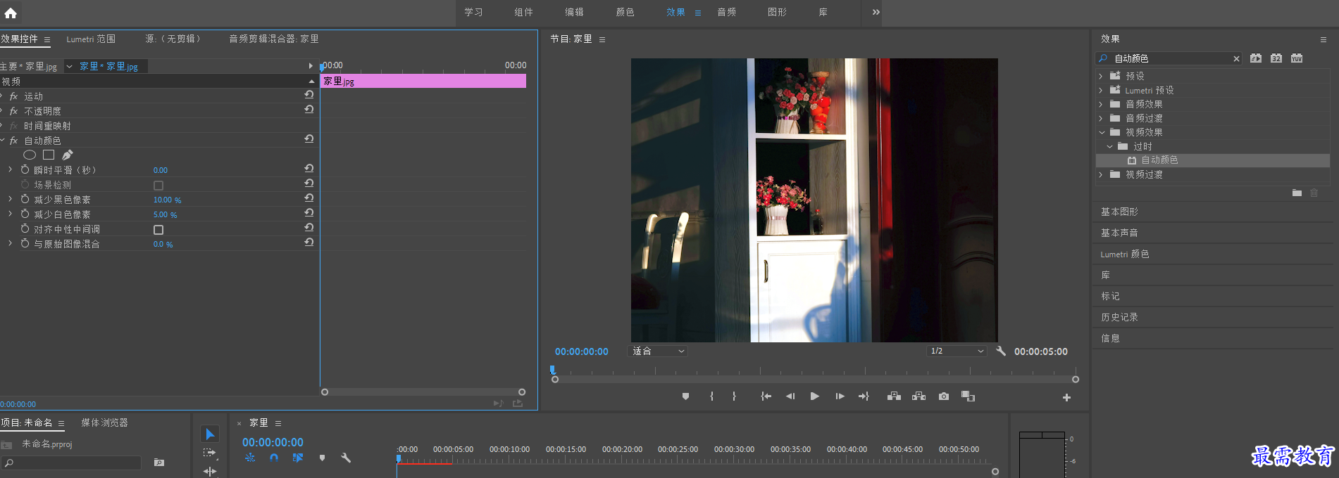Expand the 减少黑色像素 parameter
The image size is (1339, 478).
(10, 199)
